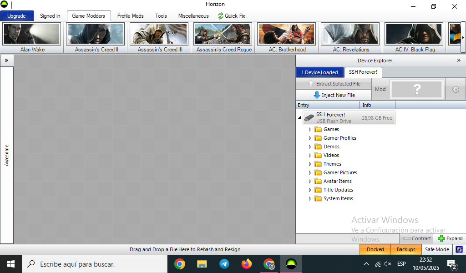Open the Profile Mods tab
The height and width of the screenshot is (273, 466).
click(131, 16)
